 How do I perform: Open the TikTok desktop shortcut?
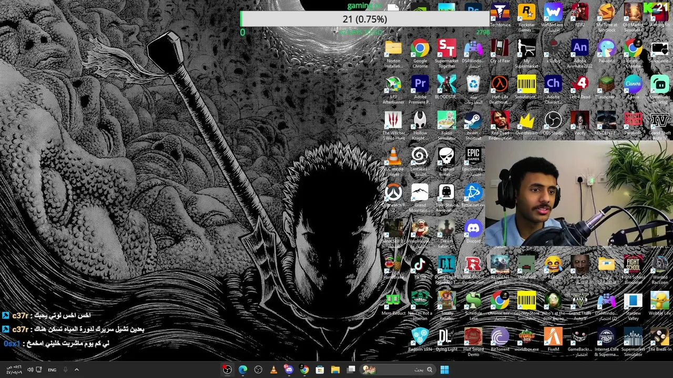[x=420, y=268]
